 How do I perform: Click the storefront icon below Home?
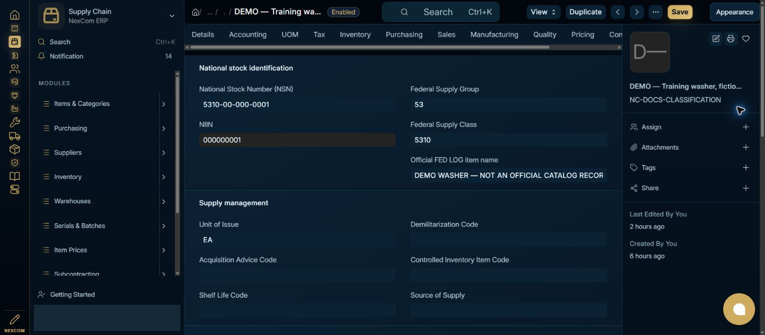[14, 28]
